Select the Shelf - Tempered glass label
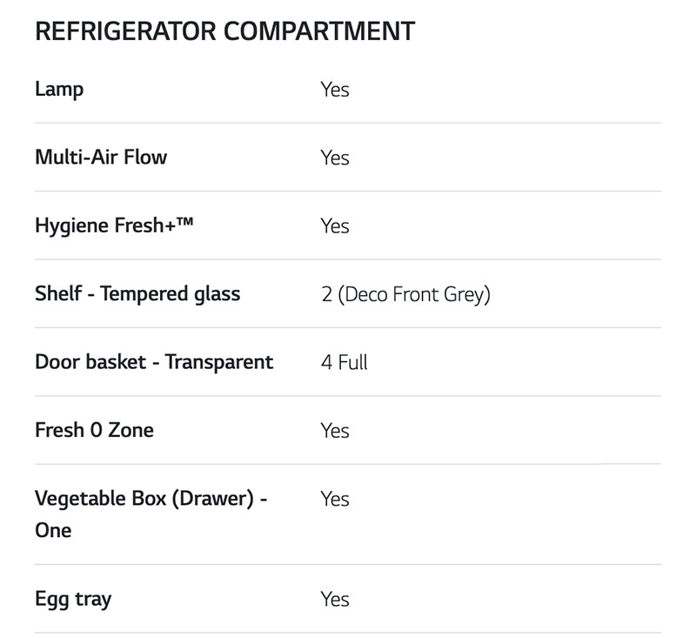The image size is (696, 638). (x=137, y=294)
